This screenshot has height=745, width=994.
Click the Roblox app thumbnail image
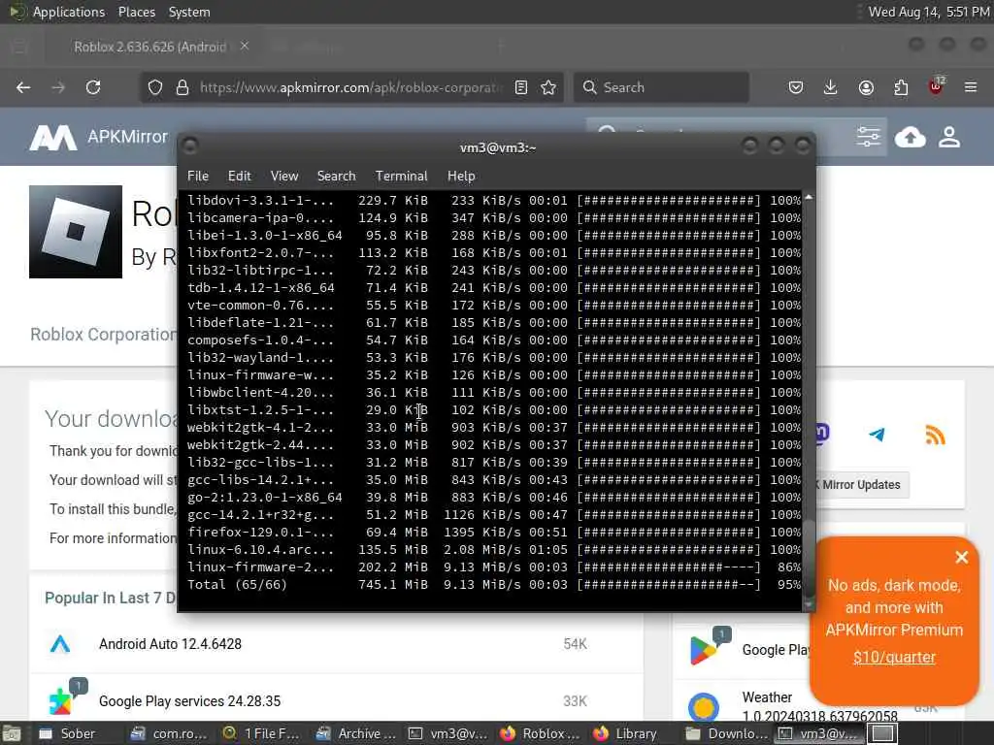click(x=76, y=231)
